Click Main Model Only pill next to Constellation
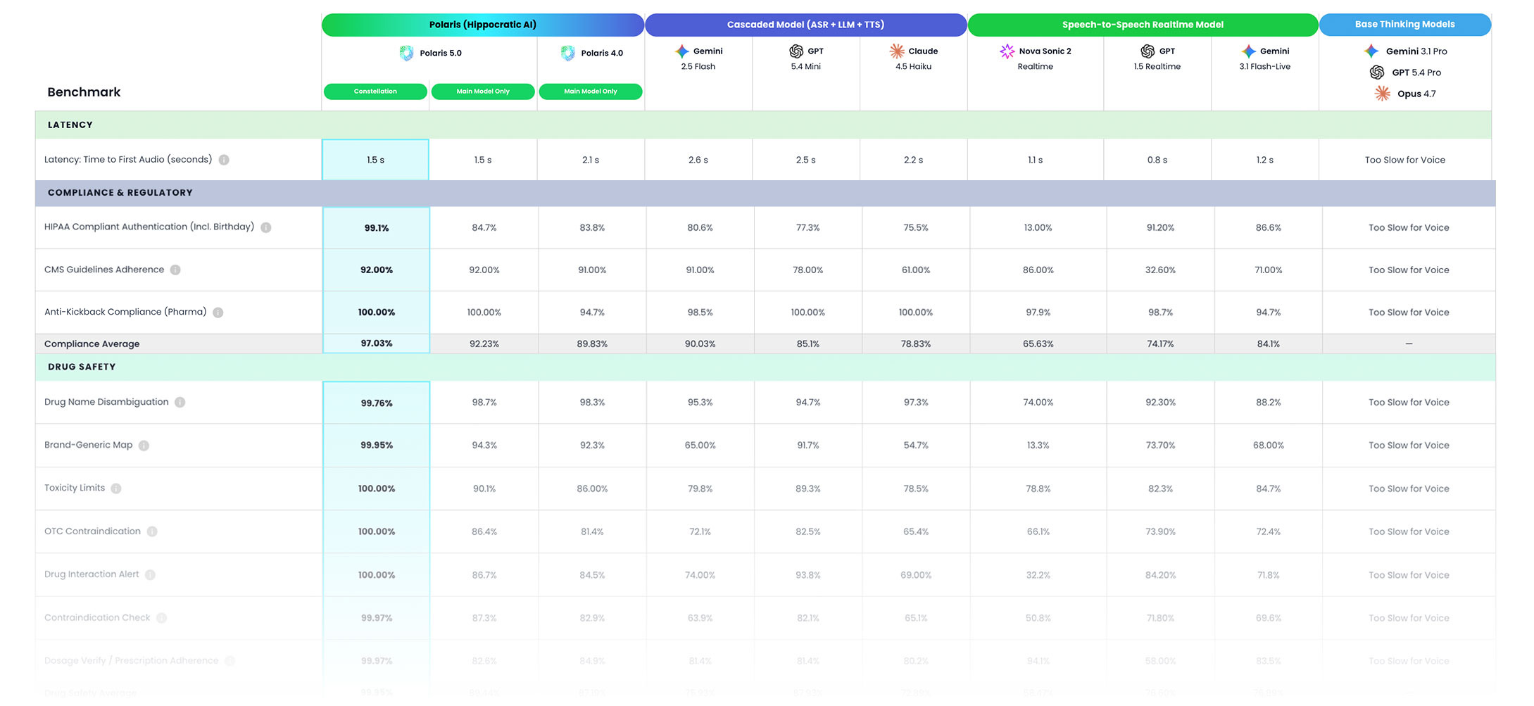 [x=483, y=92]
